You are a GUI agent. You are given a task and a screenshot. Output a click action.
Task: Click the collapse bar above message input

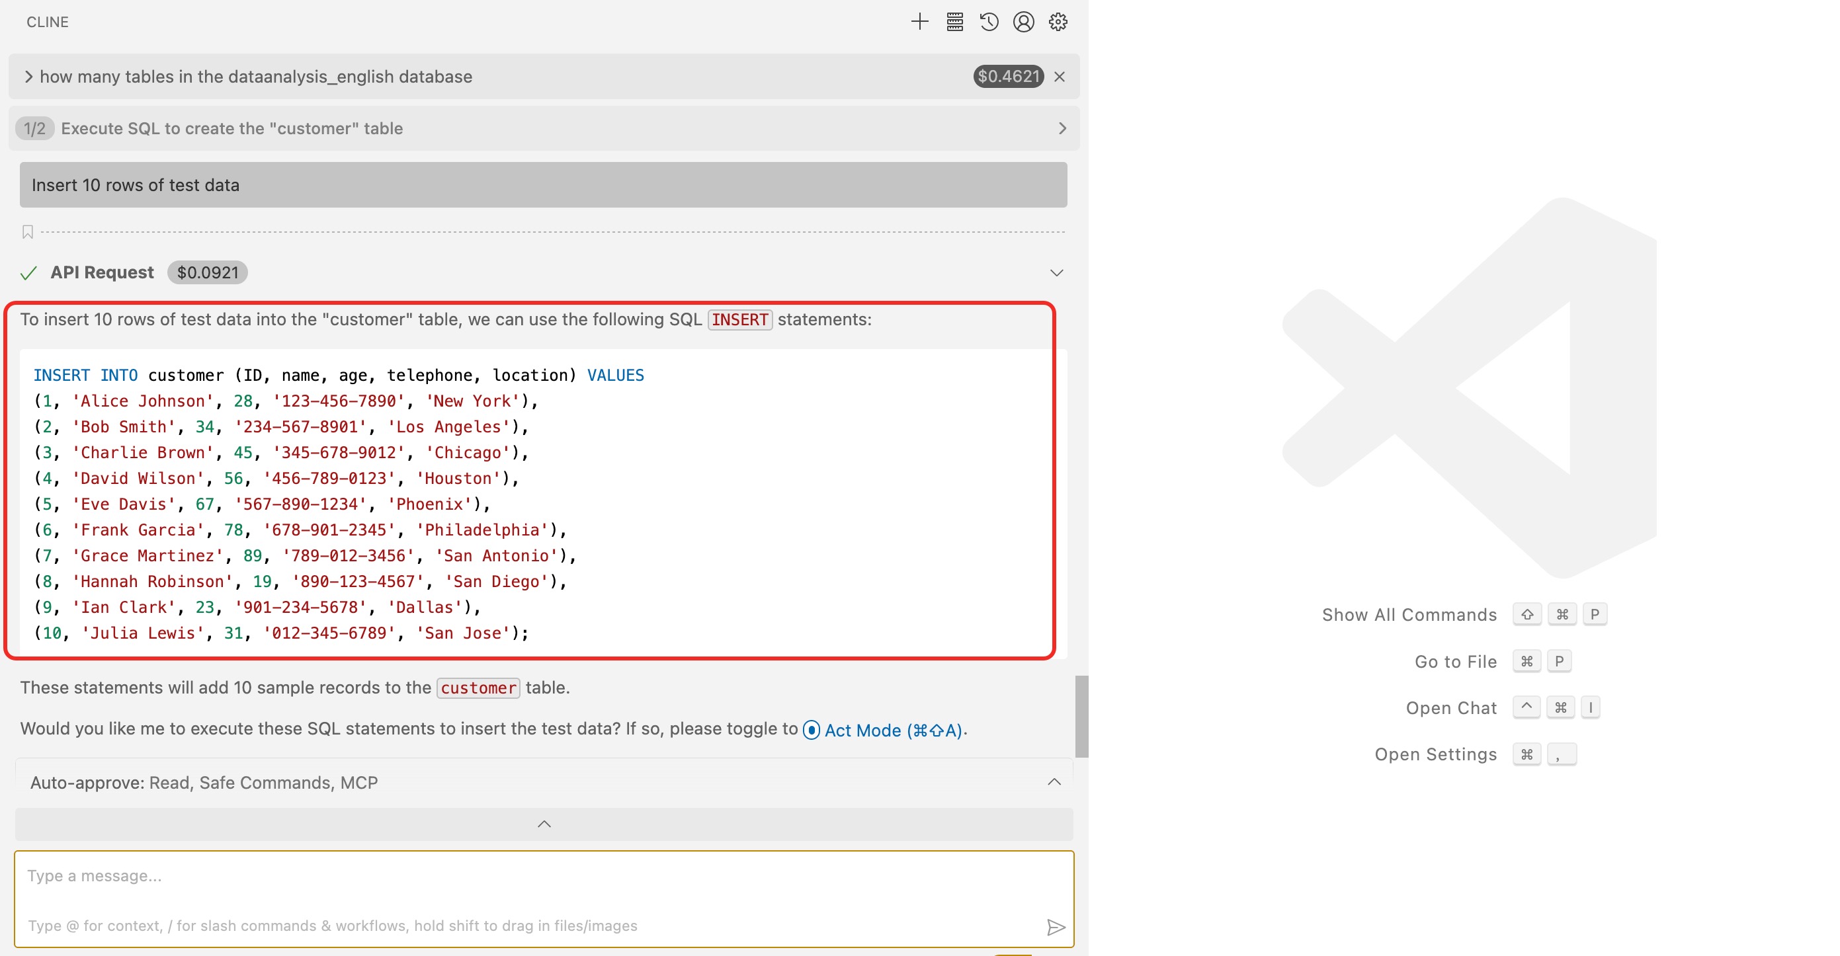544,824
